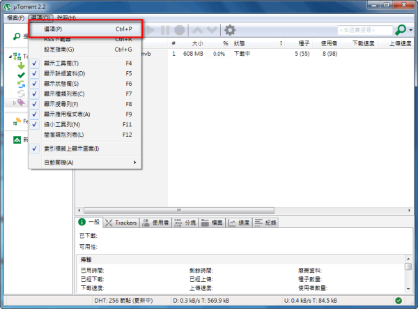The image size is (418, 309).
Task: Choose the F12 menu entry ending in (L)
Action: (85, 135)
